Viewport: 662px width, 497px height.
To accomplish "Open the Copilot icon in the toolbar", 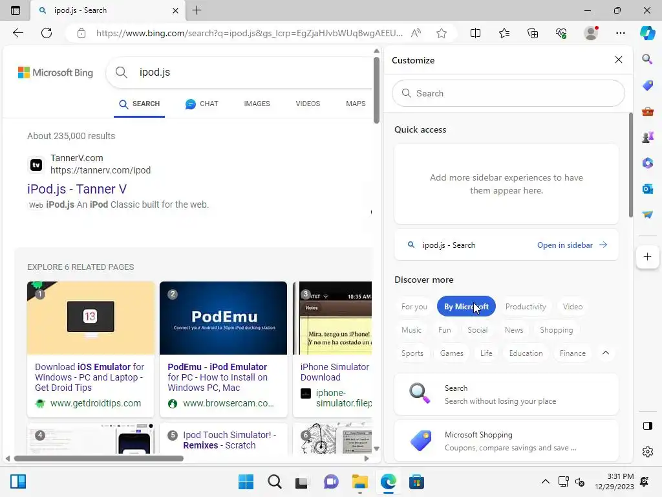I will (647, 33).
